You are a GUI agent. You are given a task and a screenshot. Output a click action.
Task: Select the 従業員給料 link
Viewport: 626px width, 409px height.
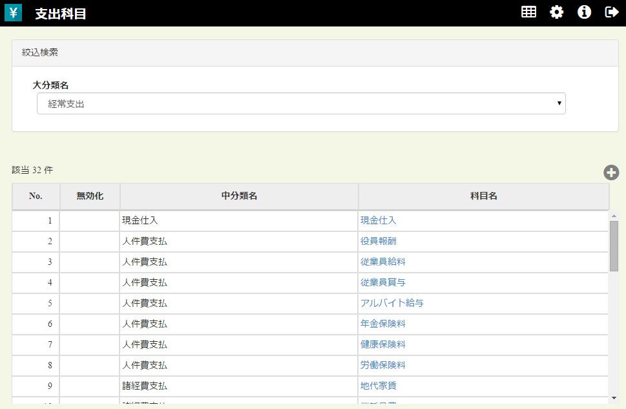pos(382,262)
